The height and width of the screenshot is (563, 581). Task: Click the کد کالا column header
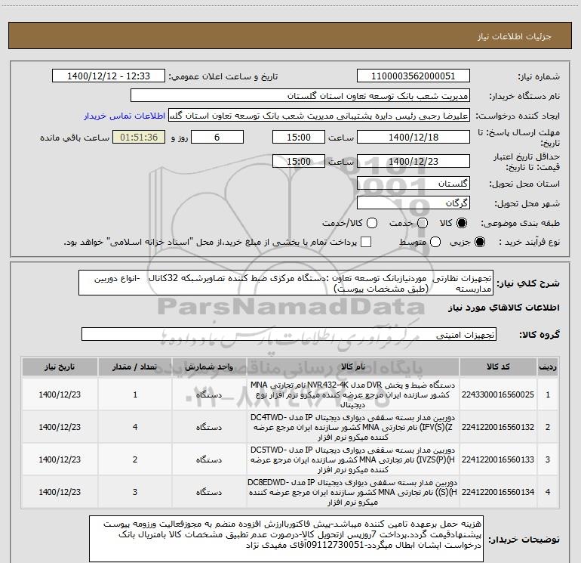(x=498, y=367)
